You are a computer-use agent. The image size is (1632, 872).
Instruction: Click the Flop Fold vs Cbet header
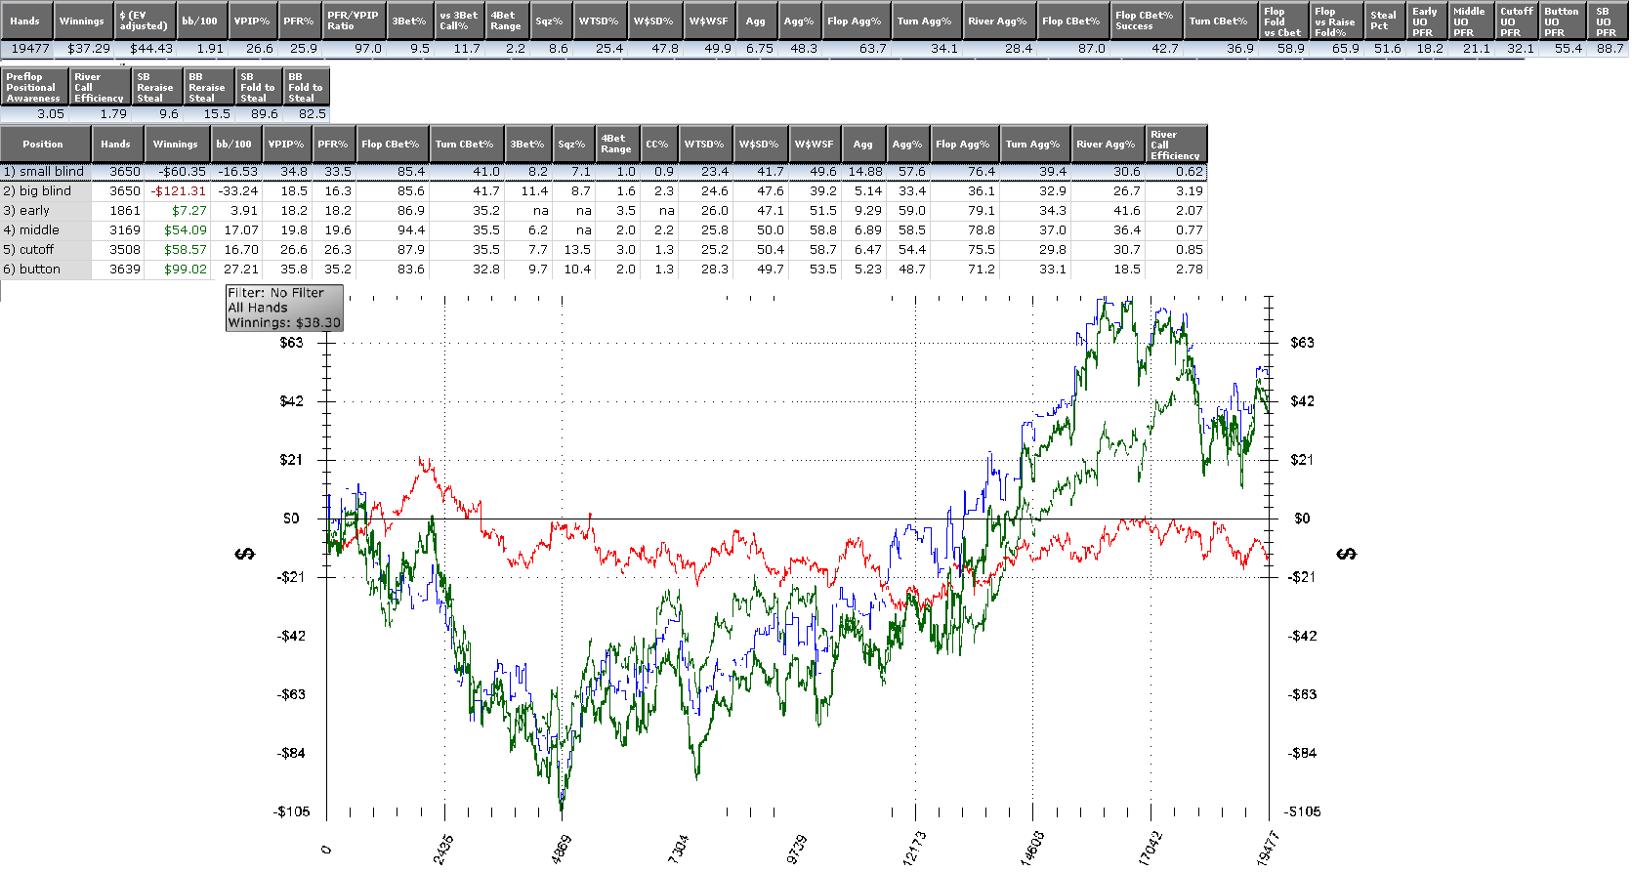1283,21
